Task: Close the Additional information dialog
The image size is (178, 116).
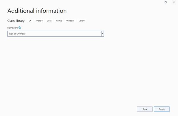Action: pyautogui.click(x=174, y=2)
